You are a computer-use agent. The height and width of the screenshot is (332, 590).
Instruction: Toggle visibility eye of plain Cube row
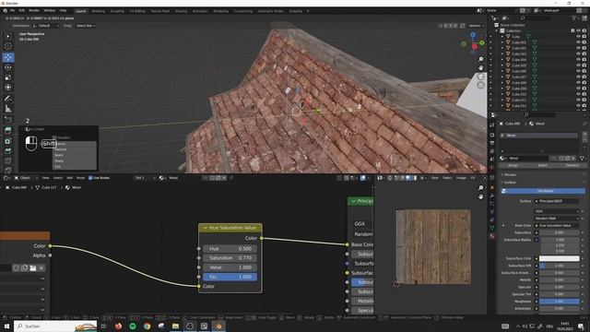coord(578,37)
